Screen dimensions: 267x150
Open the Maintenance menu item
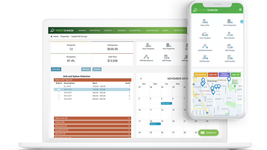pyautogui.click(x=152, y=30)
